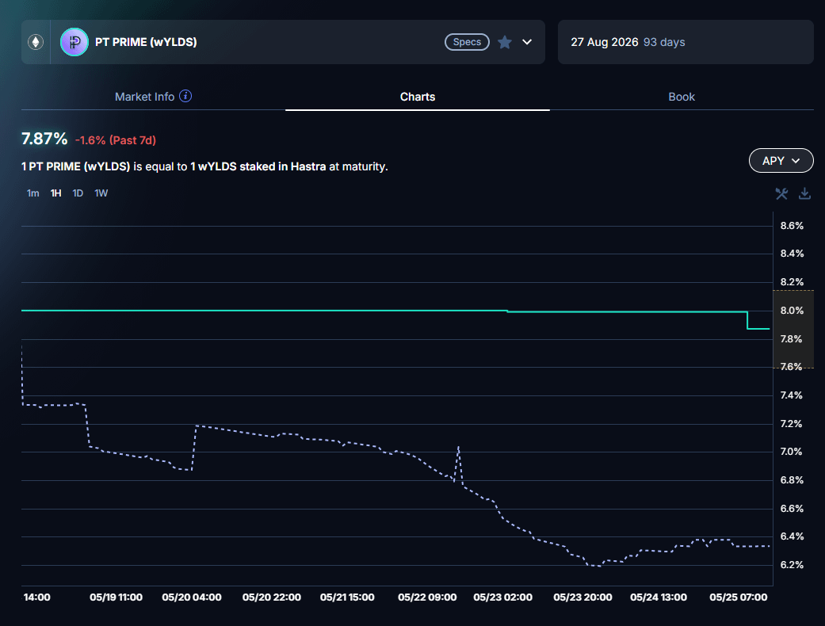Click the 05/25 07:00 x-axis label
This screenshot has width=825, height=626.
pos(738,597)
